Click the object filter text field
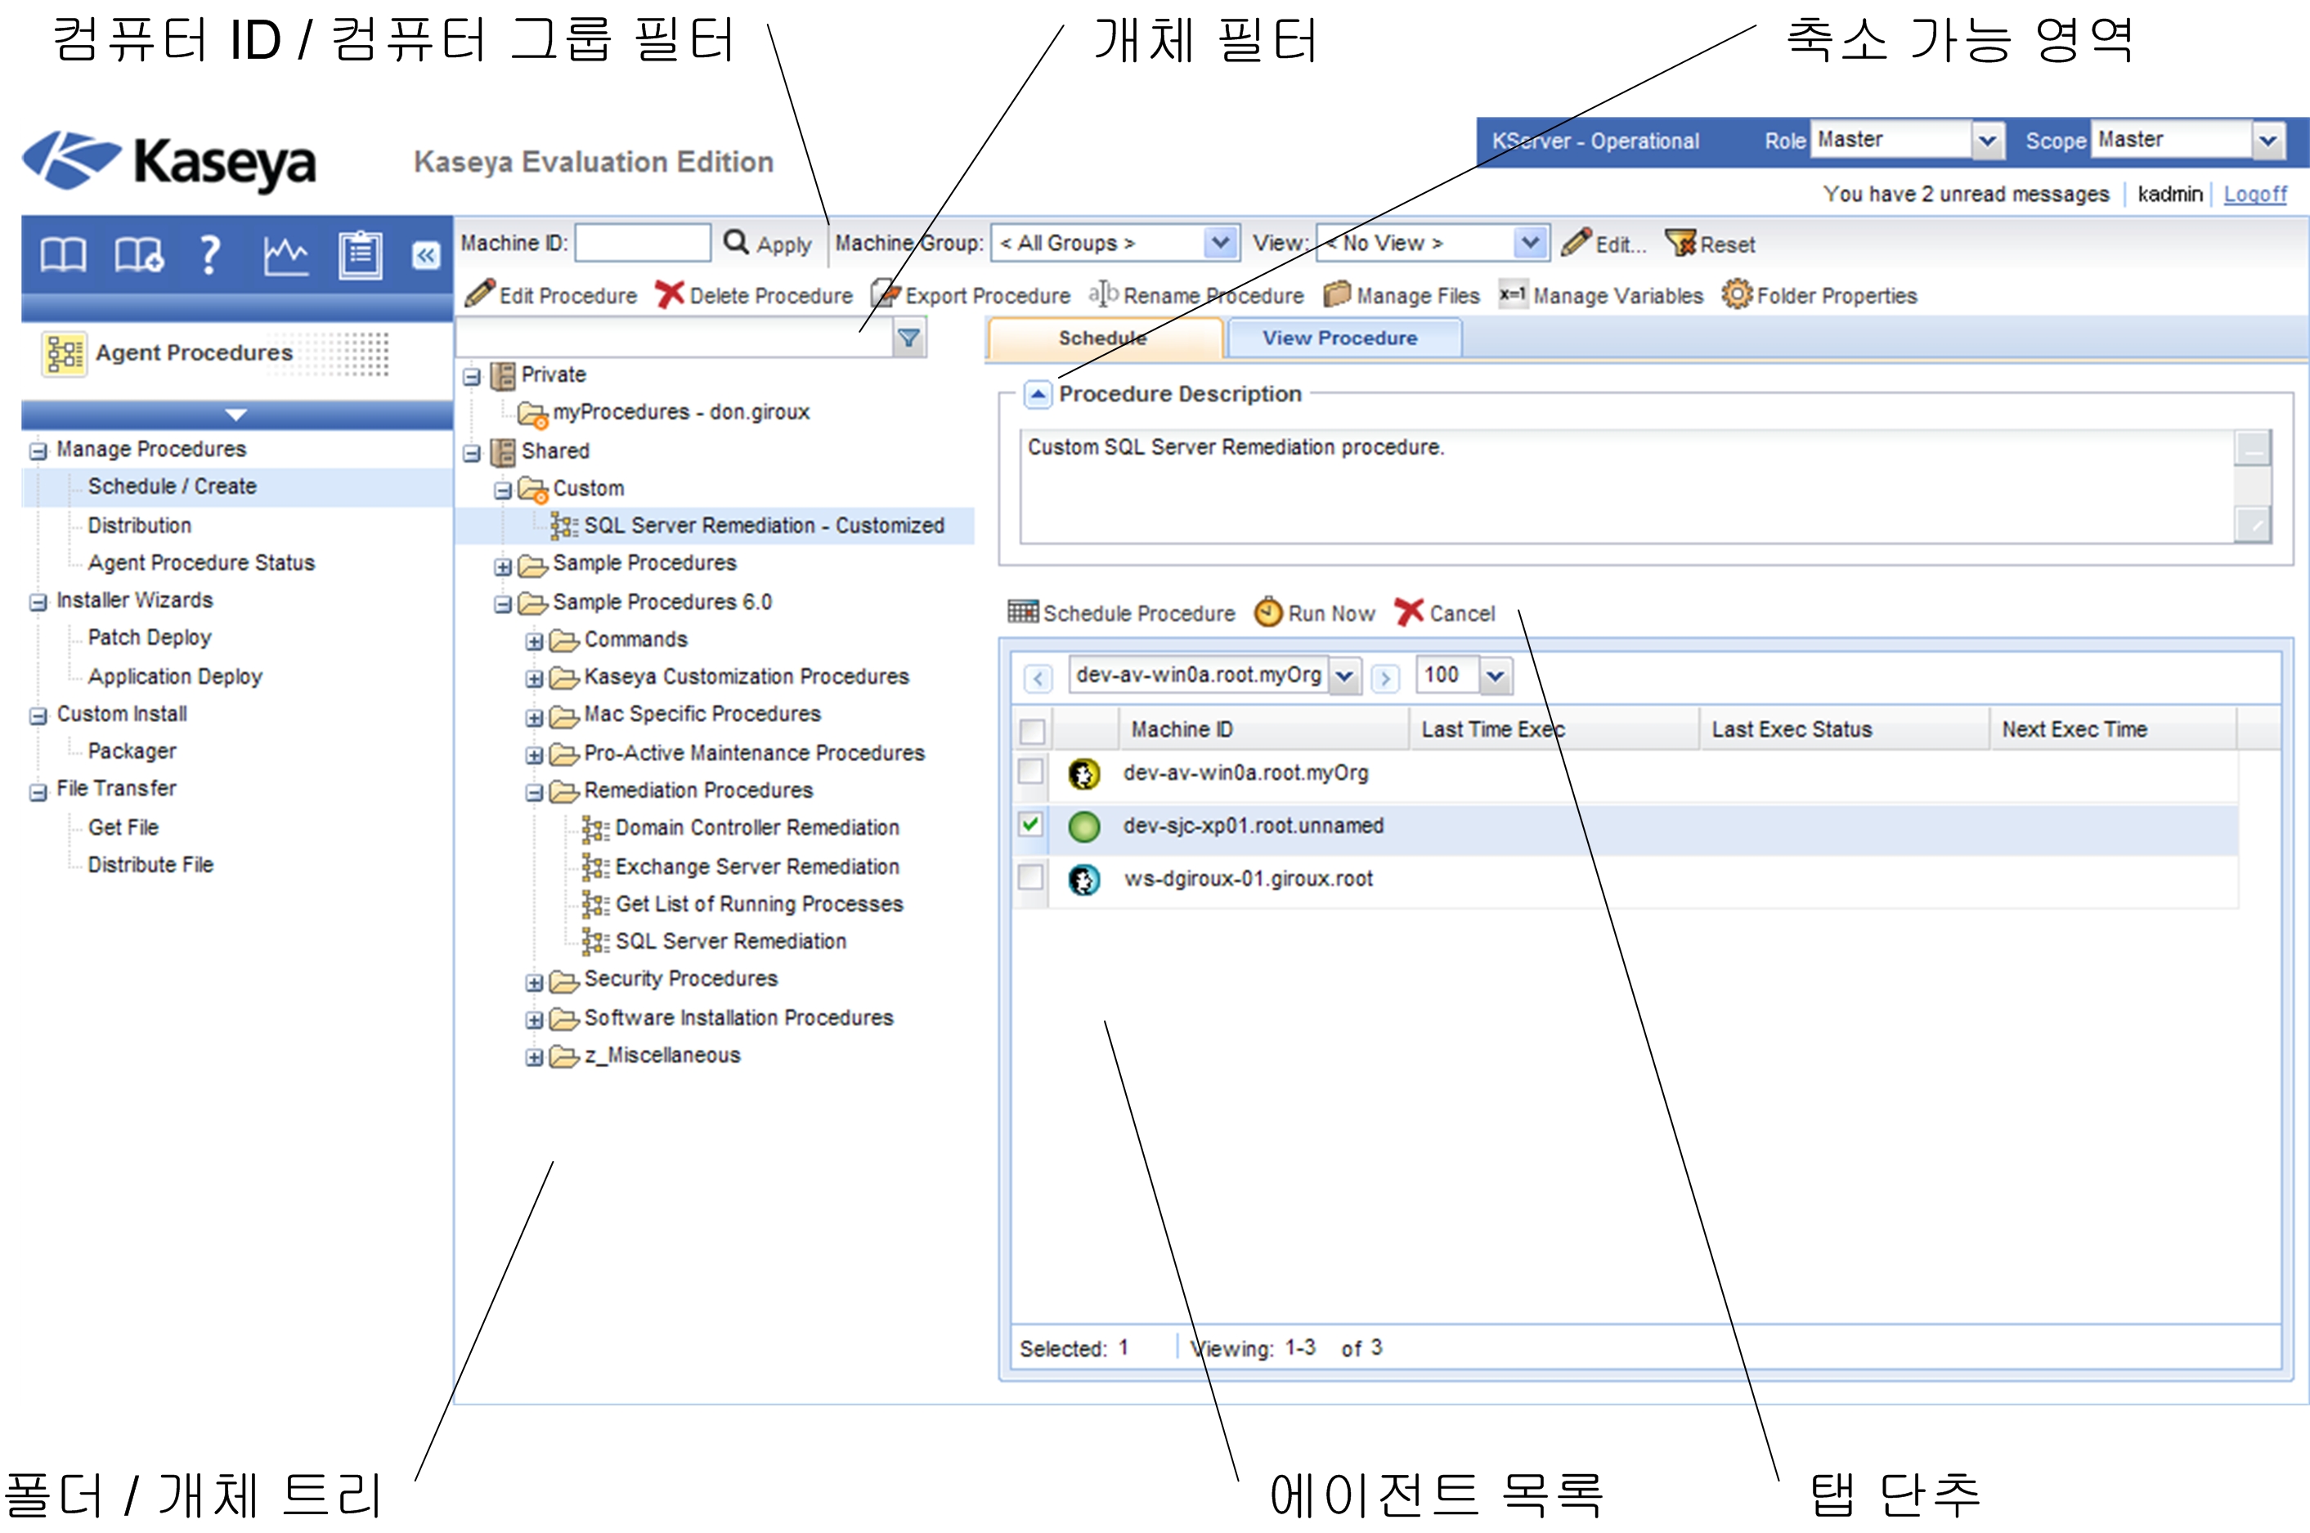The width and height of the screenshot is (2310, 1533). (675, 338)
